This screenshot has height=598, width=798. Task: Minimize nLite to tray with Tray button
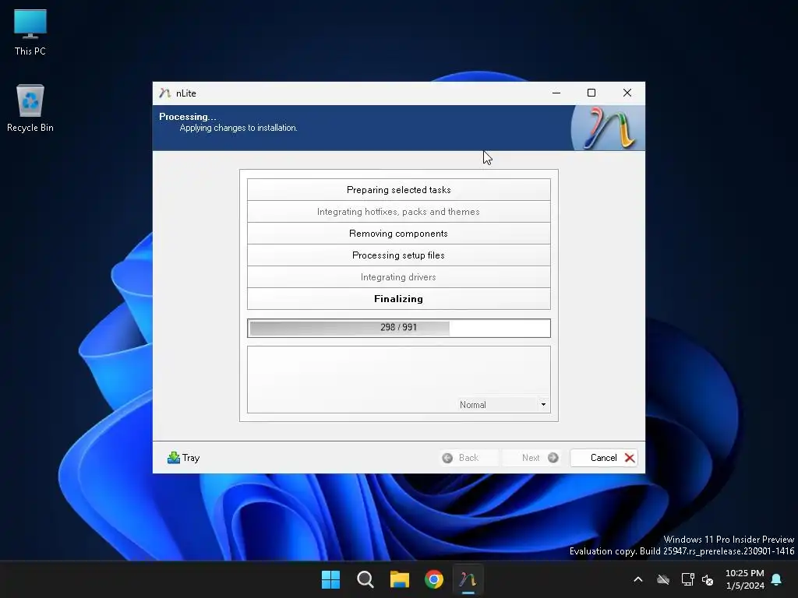[x=184, y=458]
